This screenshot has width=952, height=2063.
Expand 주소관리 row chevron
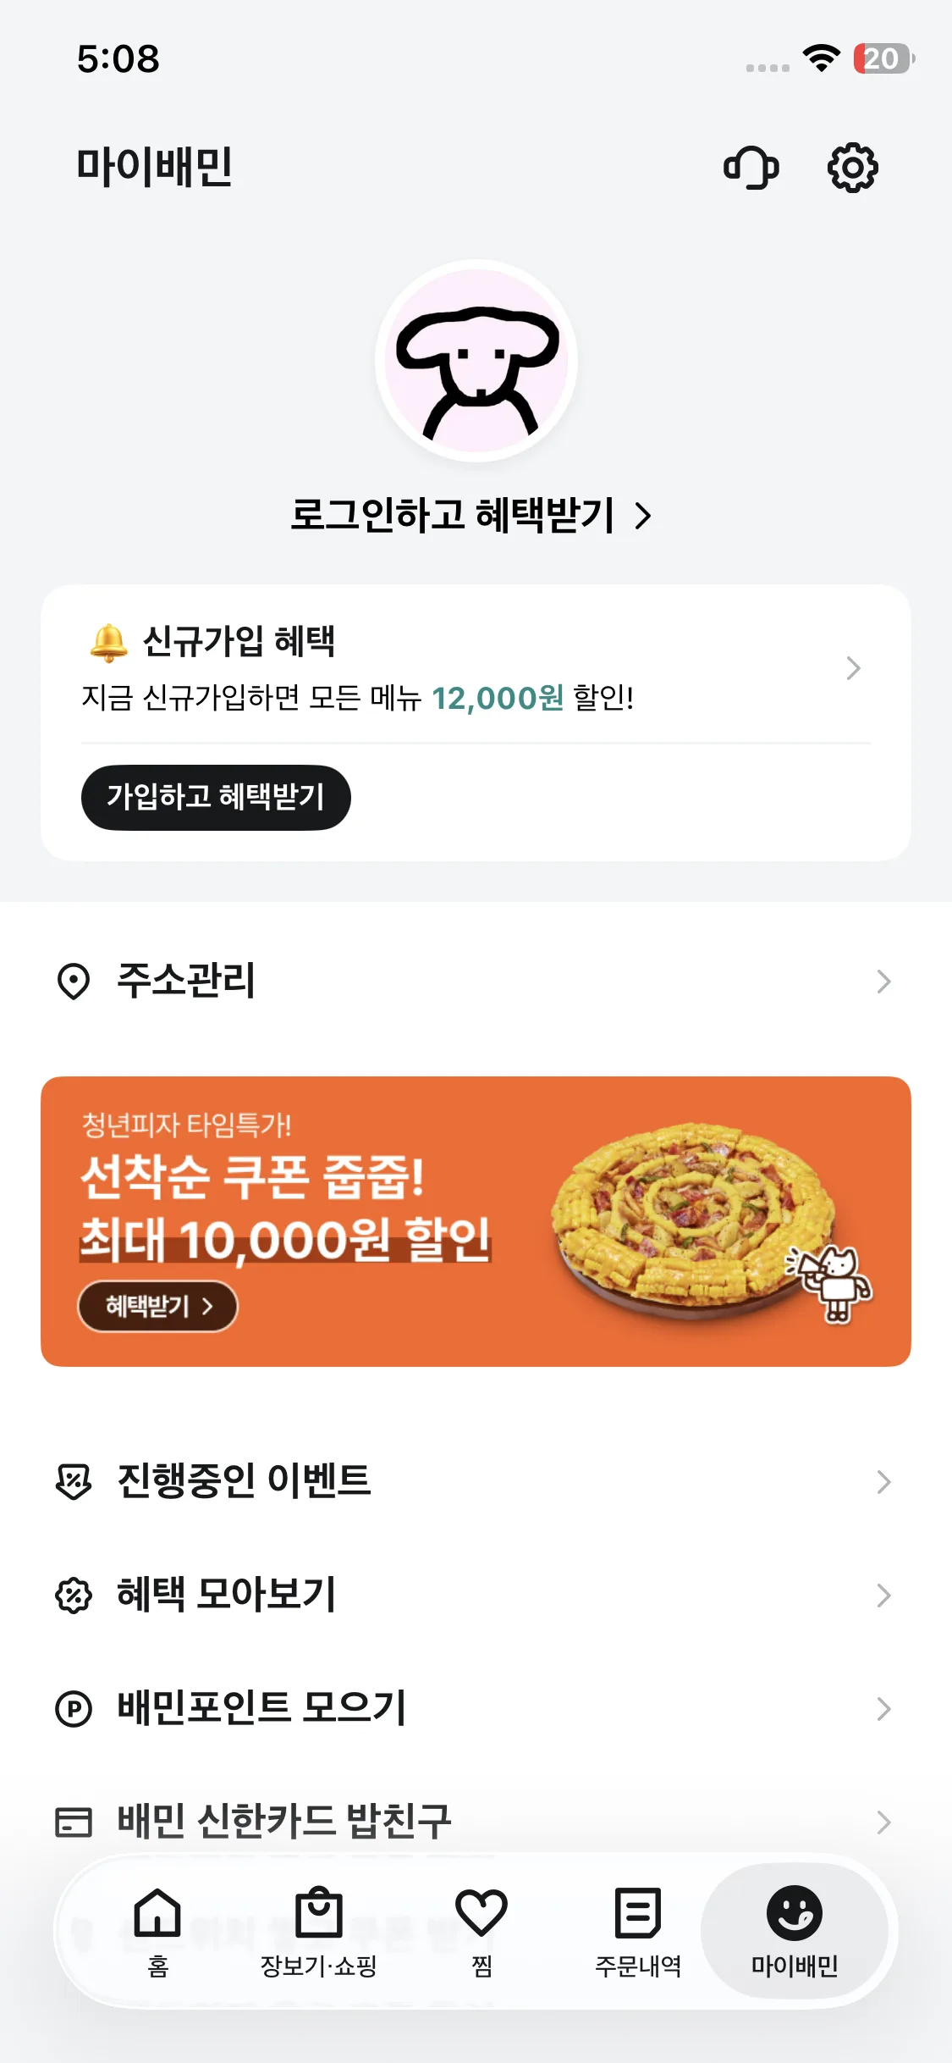(883, 982)
